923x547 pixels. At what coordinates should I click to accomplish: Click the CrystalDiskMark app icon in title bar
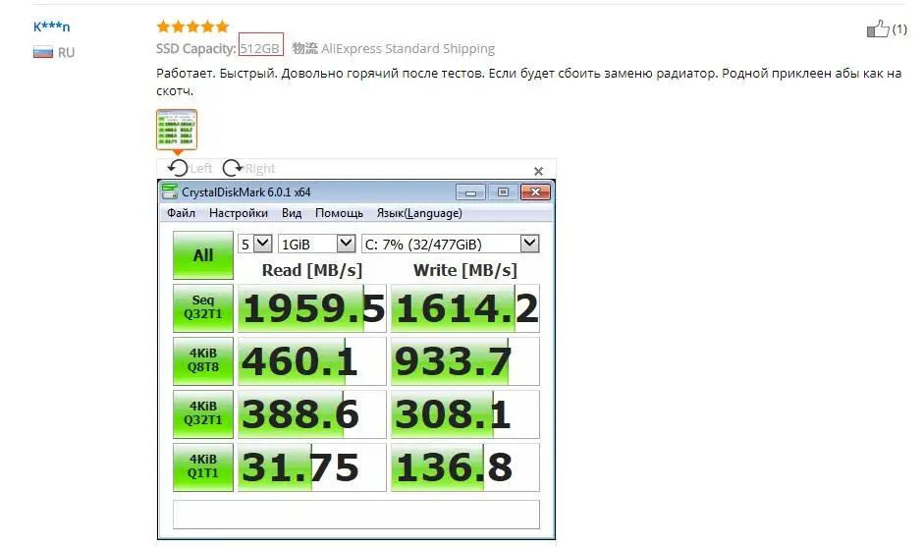(x=170, y=191)
